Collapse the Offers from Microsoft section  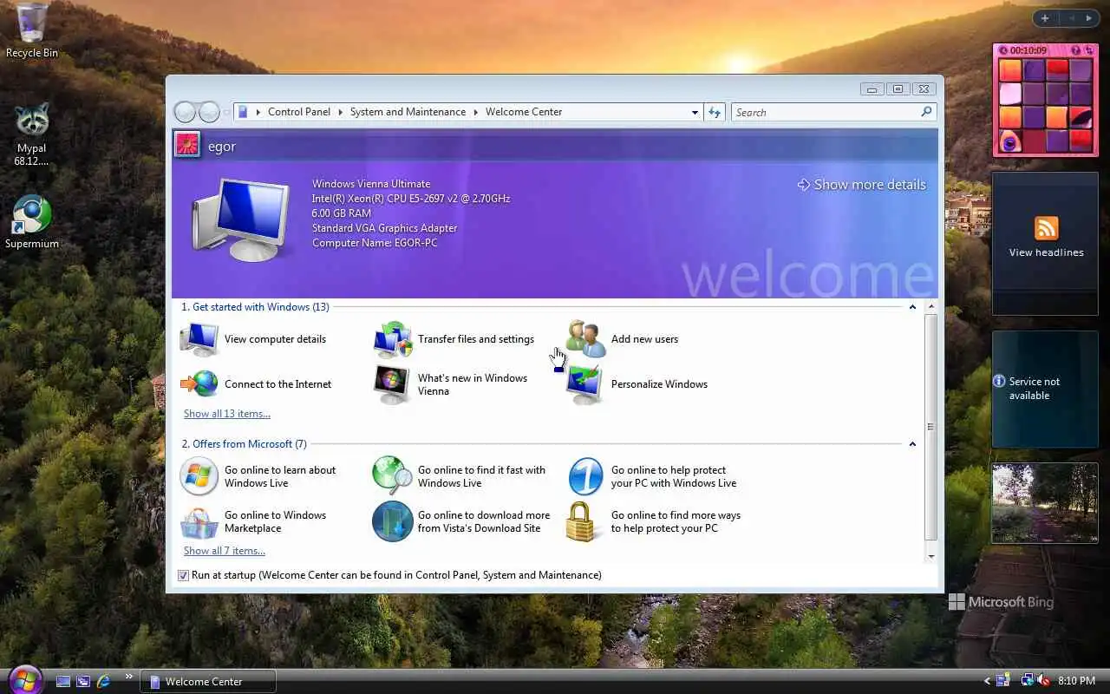coord(912,444)
